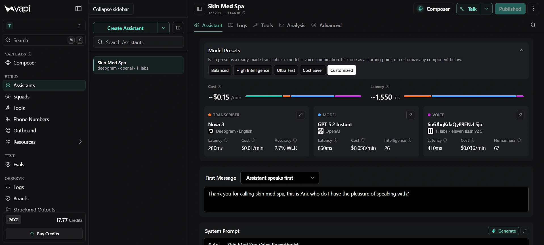Click the Model Cost info icon
The height and width of the screenshot is (245, 544).
(x=363, y=140)
